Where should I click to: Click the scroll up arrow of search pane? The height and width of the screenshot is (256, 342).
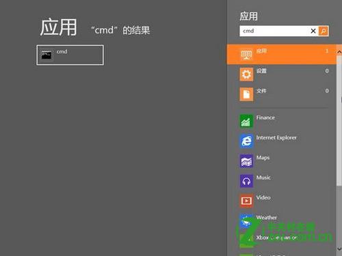point(339,52)
